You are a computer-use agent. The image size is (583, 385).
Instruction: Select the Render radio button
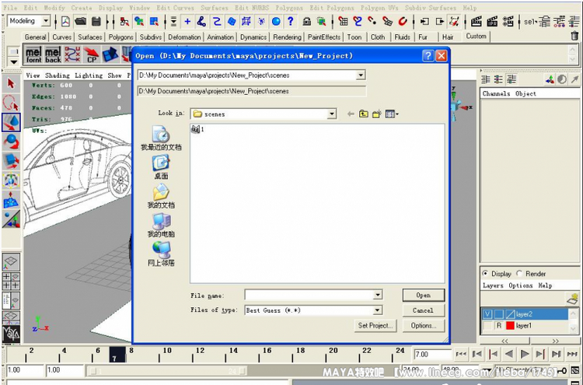pos(519,274)
